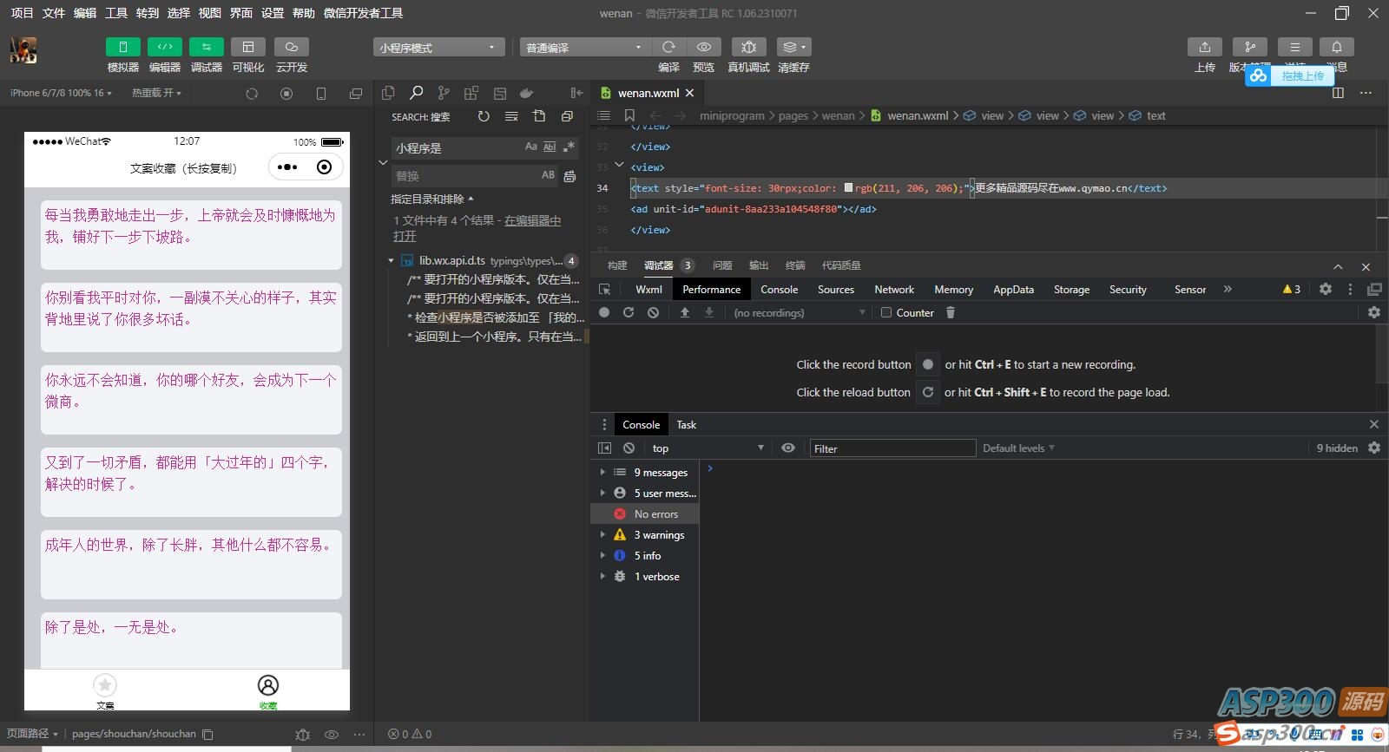Viewport: 1389px width, 752px height.
Task: Click the 清缓存 button
Action: coord(793,47)
